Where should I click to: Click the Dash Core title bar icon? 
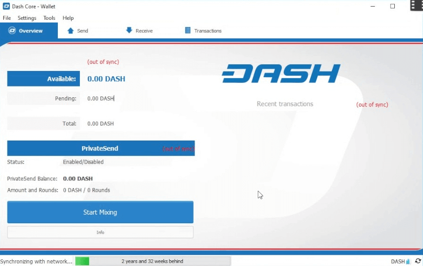[6, 6]
